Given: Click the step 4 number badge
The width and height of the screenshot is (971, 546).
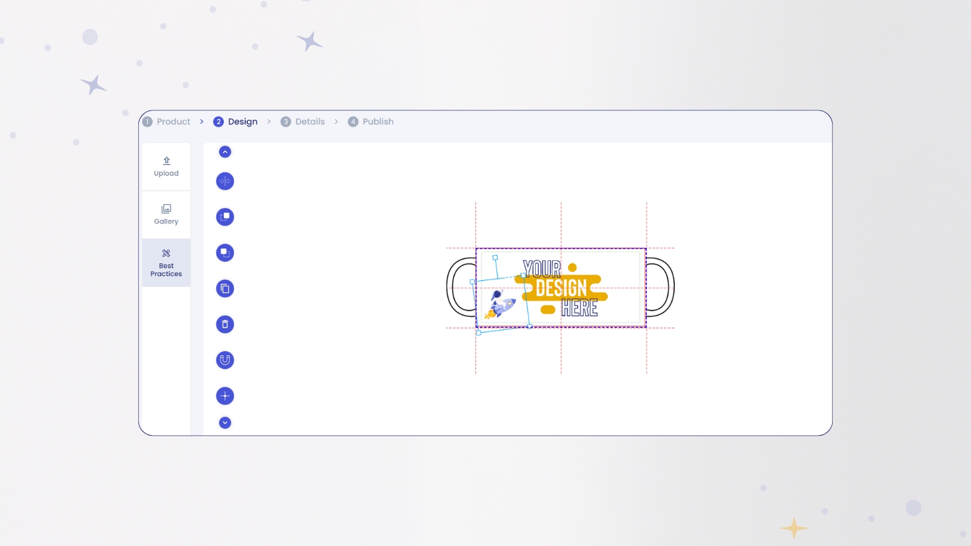Looking at the screenshot, I should click(353, 122).
